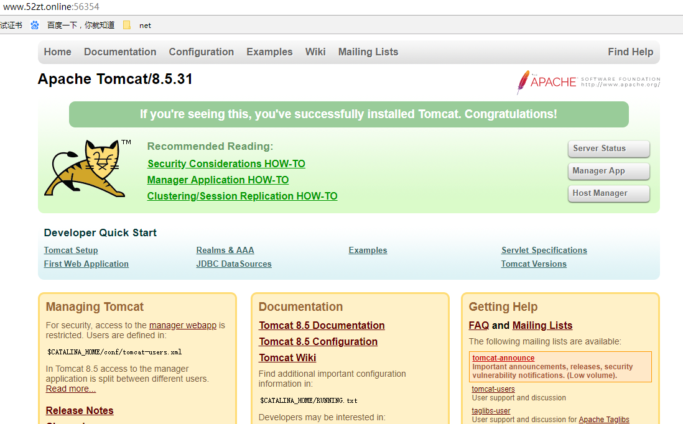The width and height of the screenshot is (683, 424).
Task: Open the Tomcat Versions link
Action: (x=534, y=264)
